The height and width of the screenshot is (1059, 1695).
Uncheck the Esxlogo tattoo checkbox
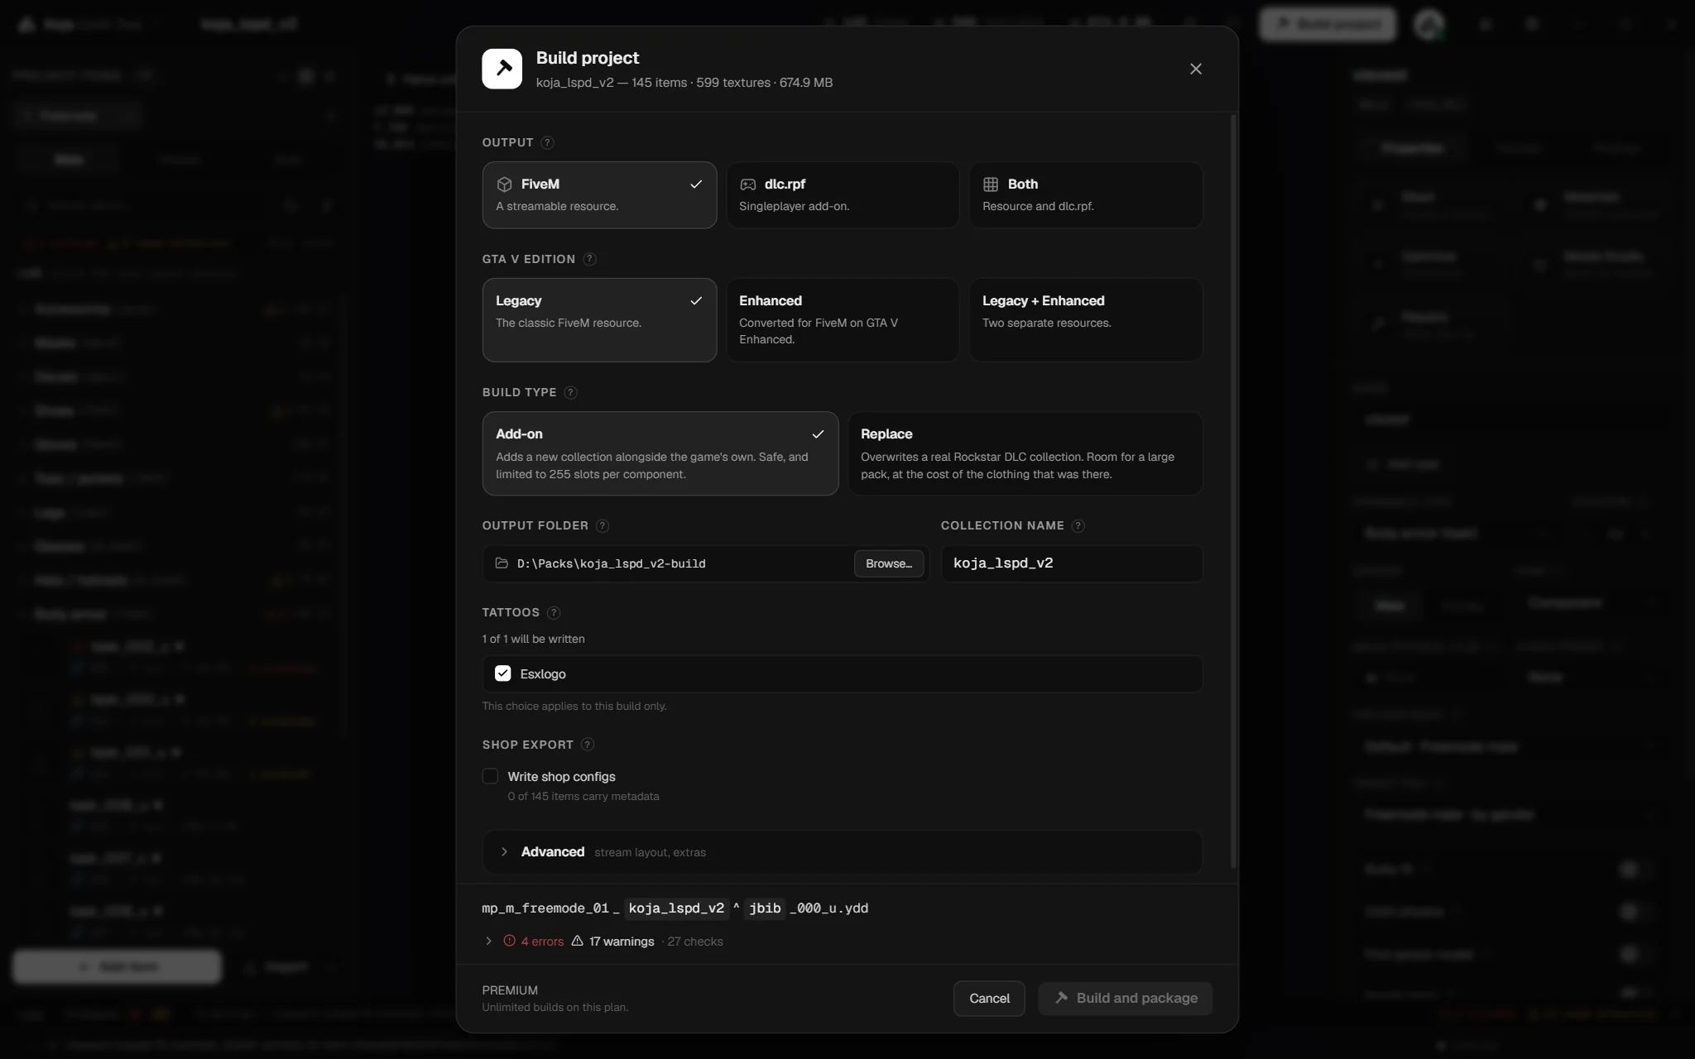502,673
